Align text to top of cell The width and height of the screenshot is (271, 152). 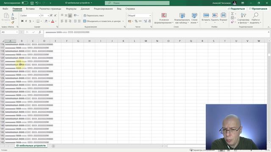[62, 15]
